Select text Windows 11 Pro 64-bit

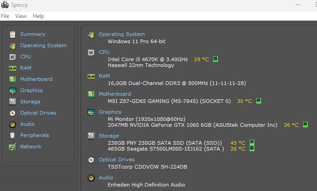(x=136, y=41)
